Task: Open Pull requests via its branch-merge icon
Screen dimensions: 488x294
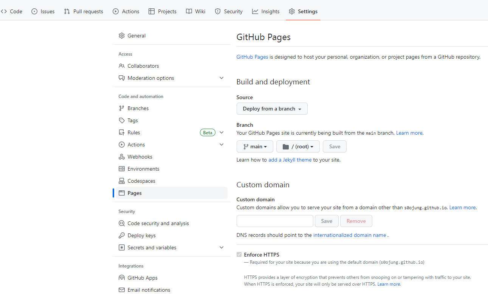Action: (67, 11)
